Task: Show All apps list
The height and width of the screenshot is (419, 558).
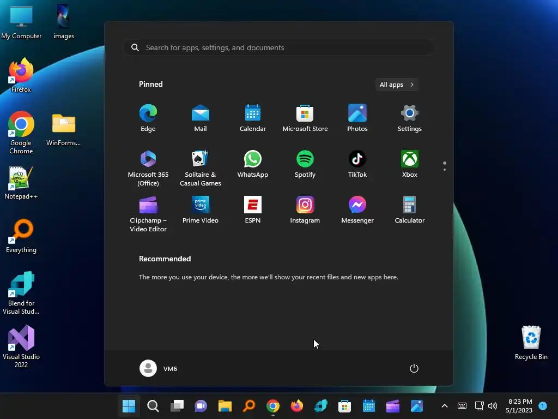Action: point(397,85)
